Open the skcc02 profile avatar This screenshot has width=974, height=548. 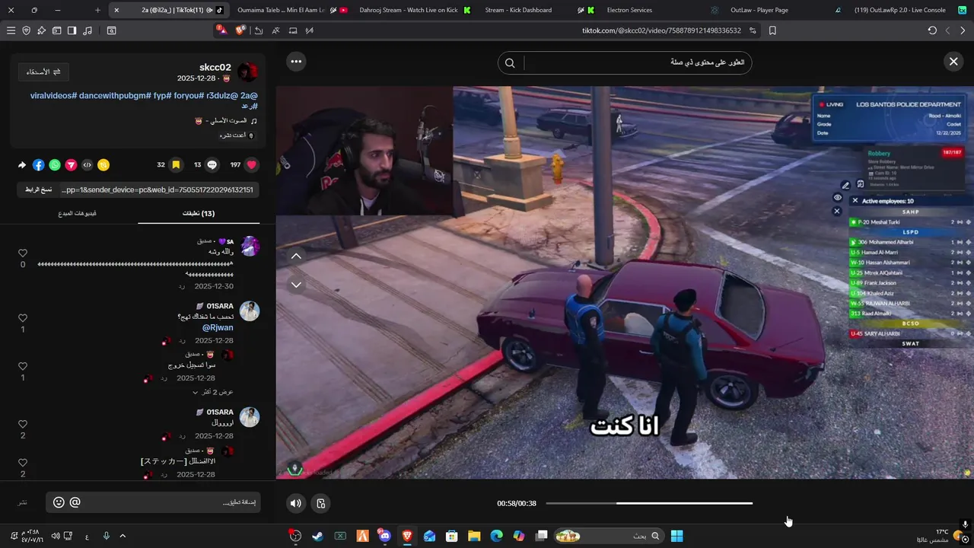pyautogui.click(x=248, y=72)
